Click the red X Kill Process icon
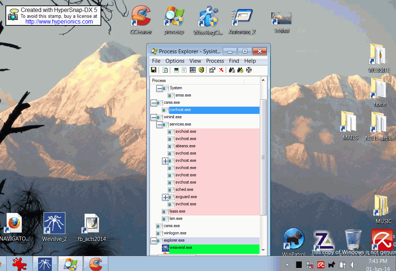The width and height of the screenshot is (396, 271). (221, 70)
